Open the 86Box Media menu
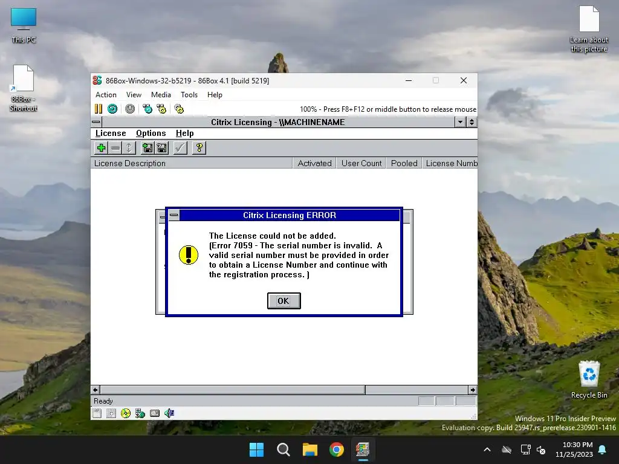The image size is (619, 464). tap(161, 95)
